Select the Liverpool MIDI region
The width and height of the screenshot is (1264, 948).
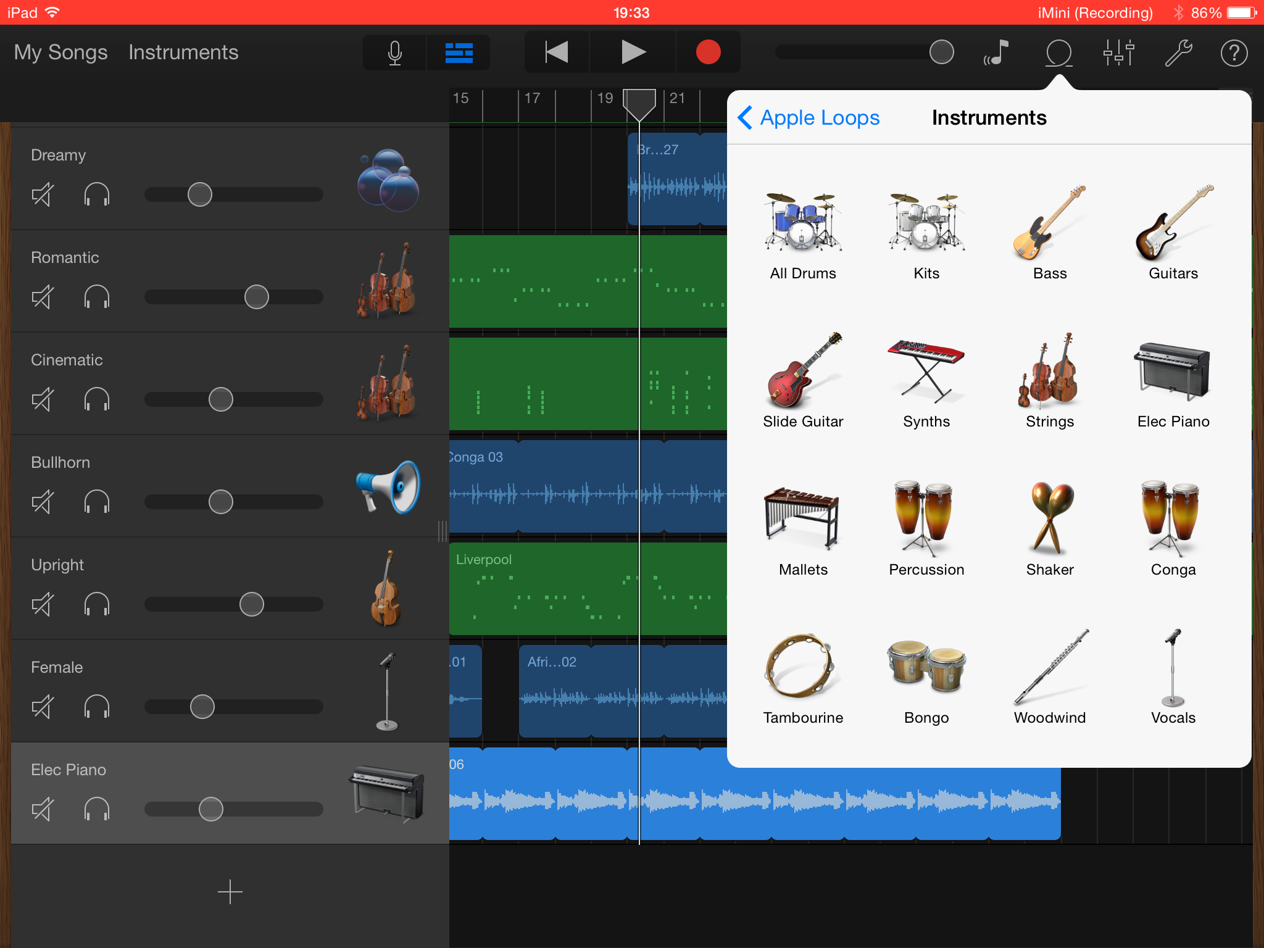click(x=588, y=589)
